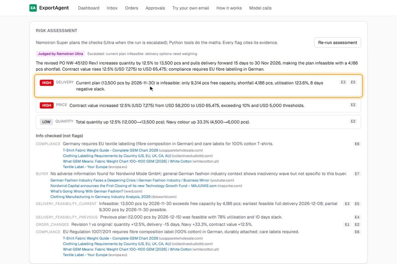Image resolution: width=397 pixels, height=264 pixels.
Task: Open evidence E5 on DELIVERY_FEASIBILITY_CURRENT row
Action: point(357,204)
